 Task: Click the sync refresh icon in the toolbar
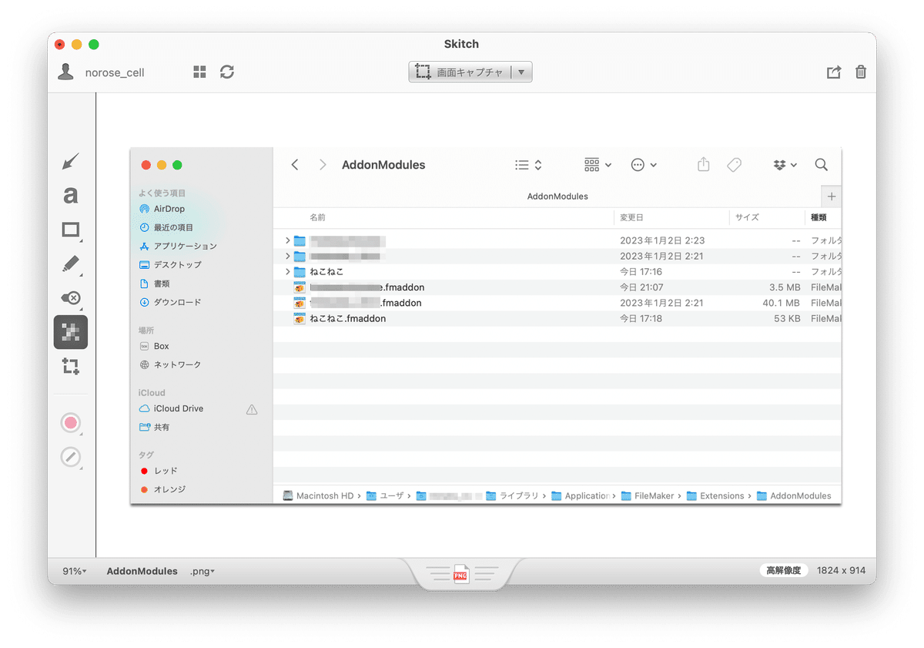(x=226, y=71)
